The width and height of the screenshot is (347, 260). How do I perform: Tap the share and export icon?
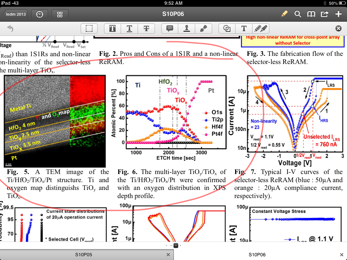pos(324,14)
